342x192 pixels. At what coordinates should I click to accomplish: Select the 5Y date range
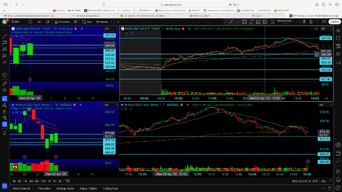pyautogui.click(x=55, y=181)
